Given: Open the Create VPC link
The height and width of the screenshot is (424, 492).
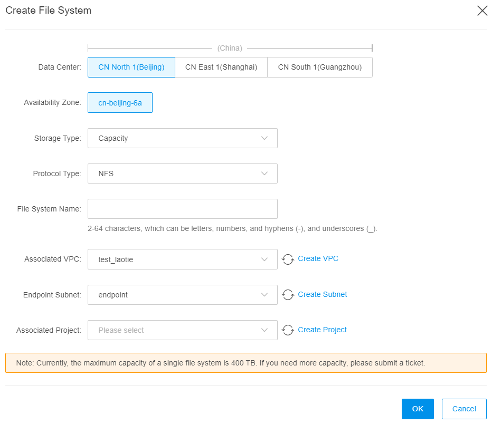Looking at the screenshot, I should 318,258.
